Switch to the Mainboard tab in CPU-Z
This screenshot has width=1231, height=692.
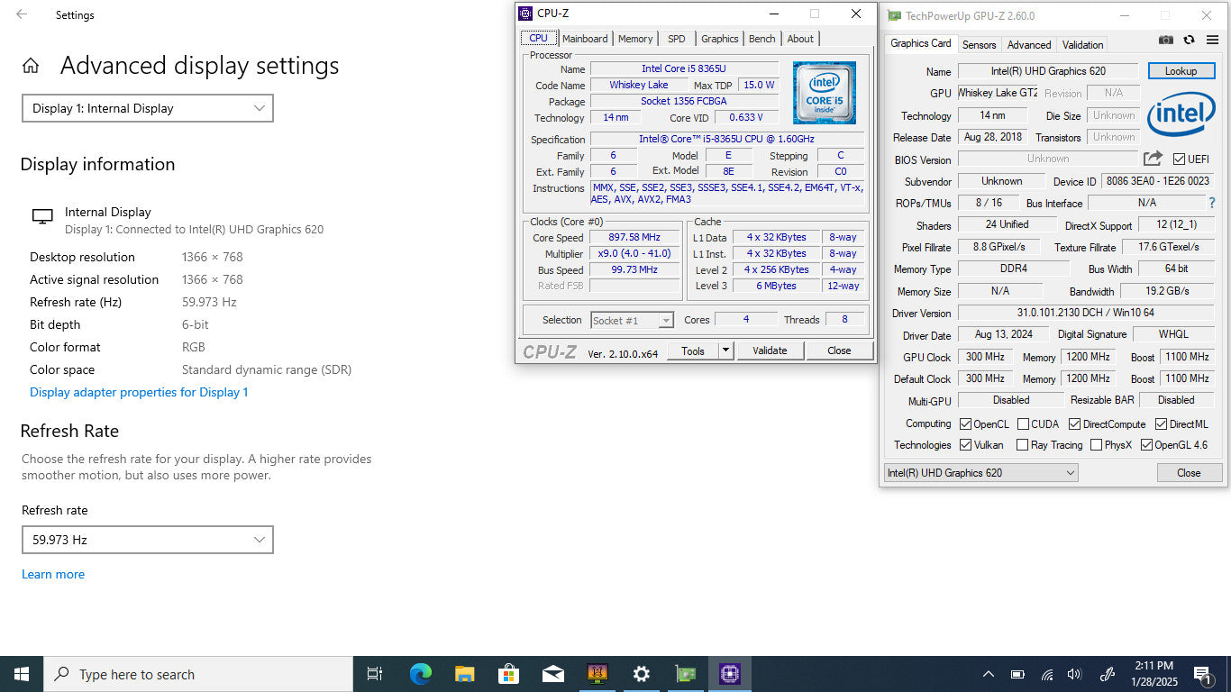coord(585,39)
